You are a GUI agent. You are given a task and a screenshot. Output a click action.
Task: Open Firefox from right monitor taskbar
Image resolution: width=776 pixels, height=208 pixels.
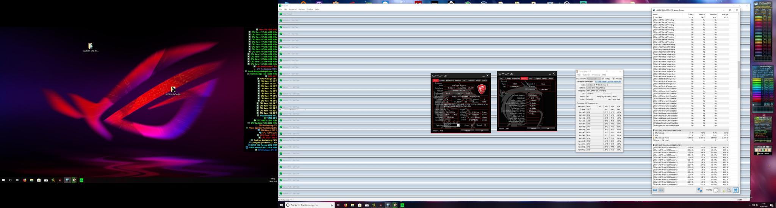coord(346,205)
